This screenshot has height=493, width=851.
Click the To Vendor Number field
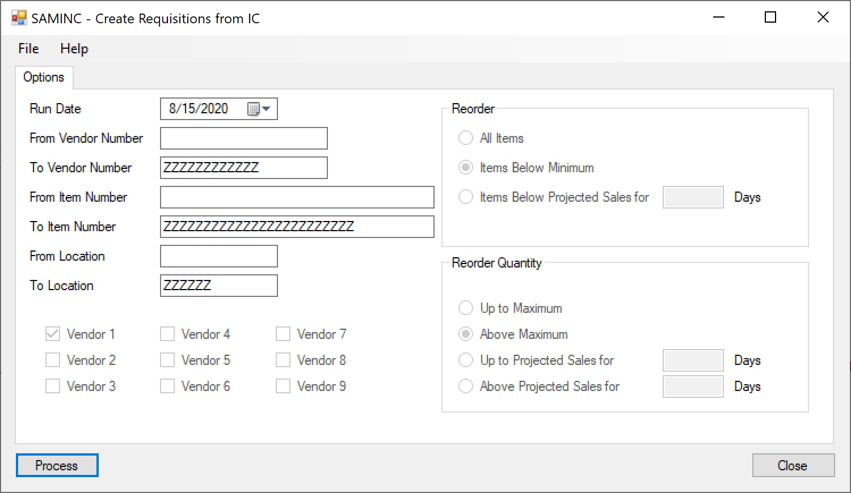click(x=244, y=168)
